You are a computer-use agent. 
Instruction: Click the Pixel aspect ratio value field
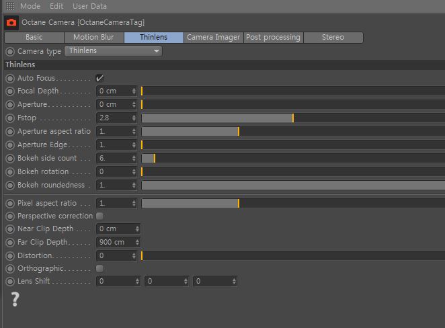pyautogui.click(x=117, y=203)
